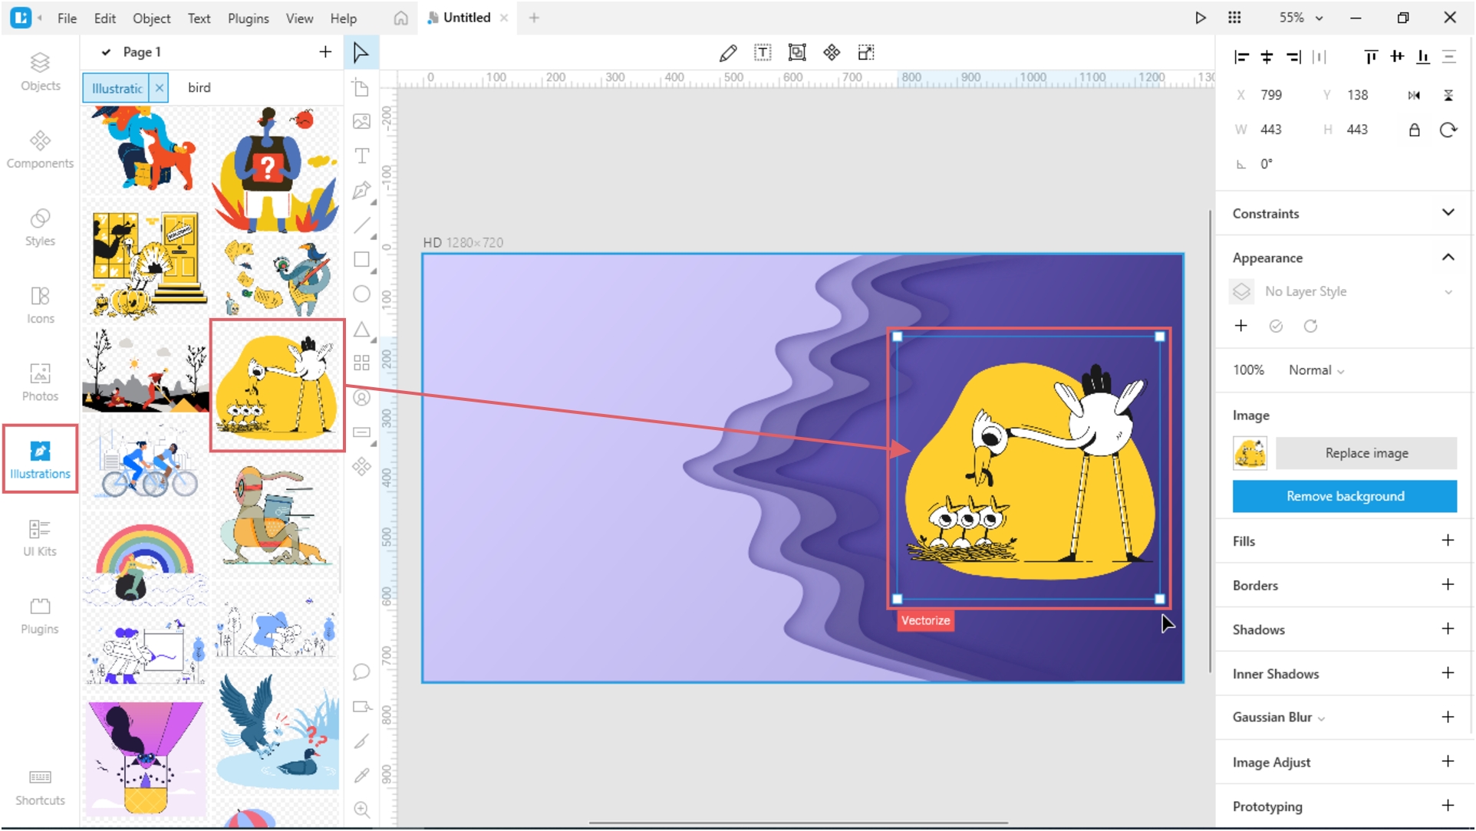Select the Ellipse tool

coord(361,294)
